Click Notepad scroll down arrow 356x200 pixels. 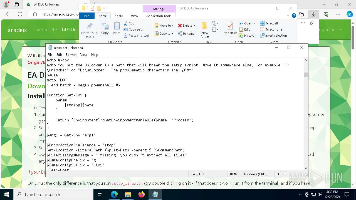tap(306, 168)
